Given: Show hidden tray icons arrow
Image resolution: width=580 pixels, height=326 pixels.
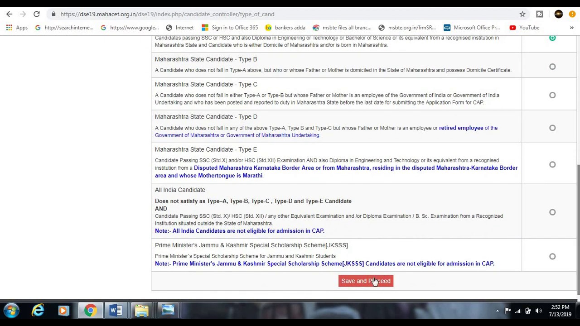Looking at the screenshot, I should tap(498, 311).
